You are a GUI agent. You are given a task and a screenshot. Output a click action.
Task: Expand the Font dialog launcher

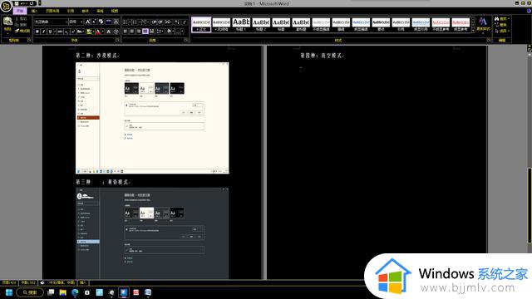point(117,40)
